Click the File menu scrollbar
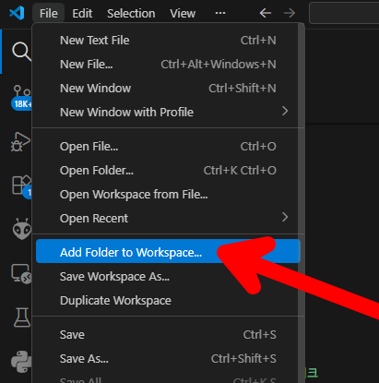The image size is (379, 383). tap(302, 203)
